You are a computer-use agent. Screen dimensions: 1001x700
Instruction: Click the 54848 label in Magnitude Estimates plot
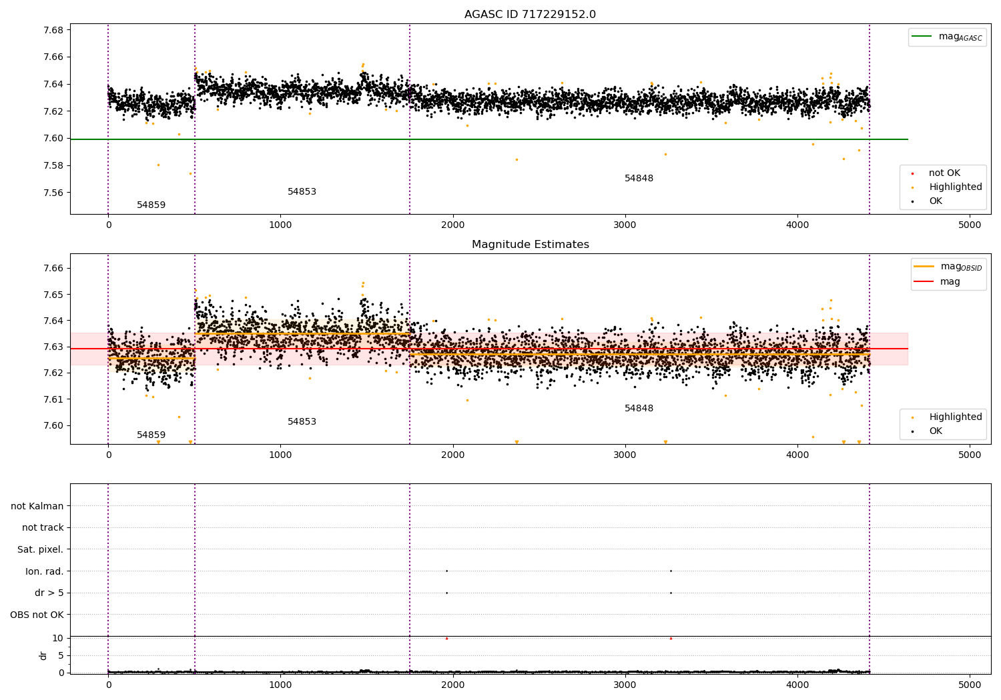pyautogui.click(x=639, y=409)
